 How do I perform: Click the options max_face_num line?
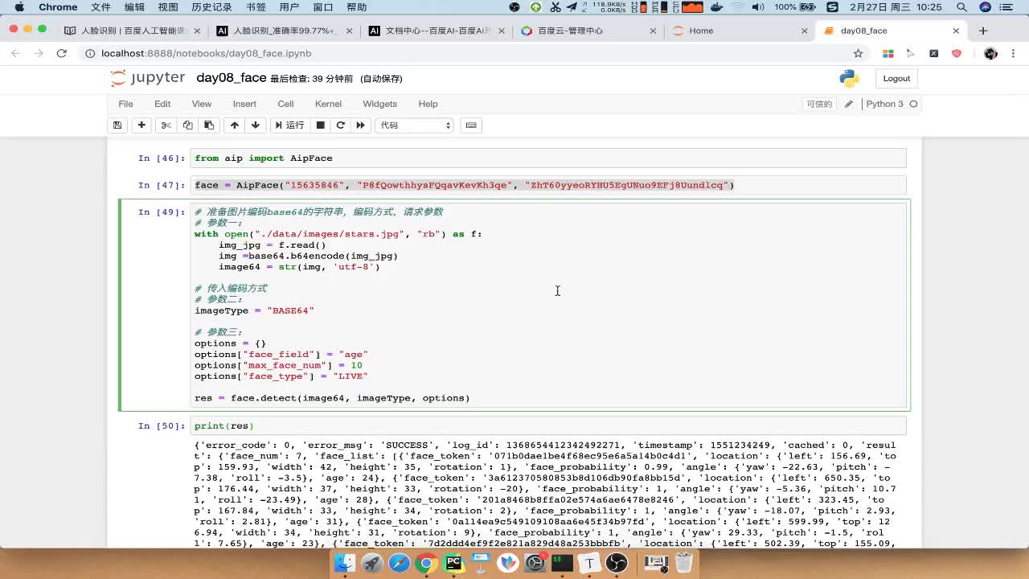click(x=278, y=365)
